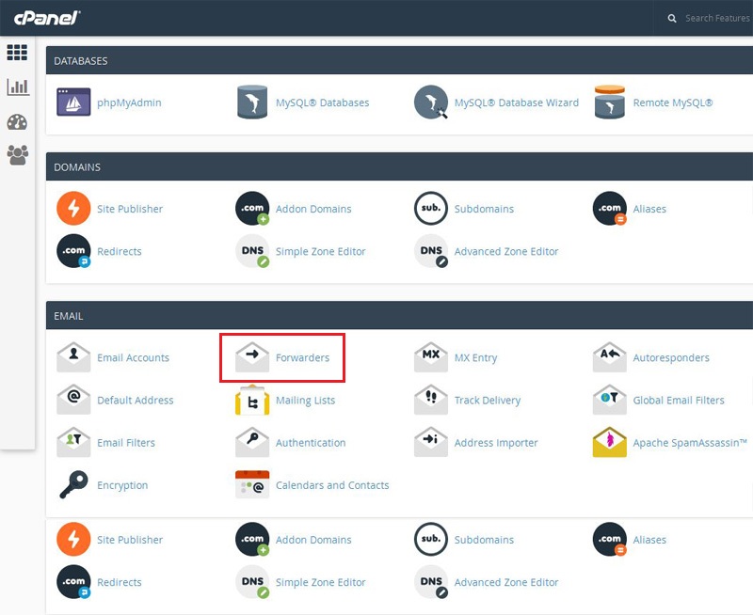
Task: Open the Authentication link
Action: (x=311, y=443)
